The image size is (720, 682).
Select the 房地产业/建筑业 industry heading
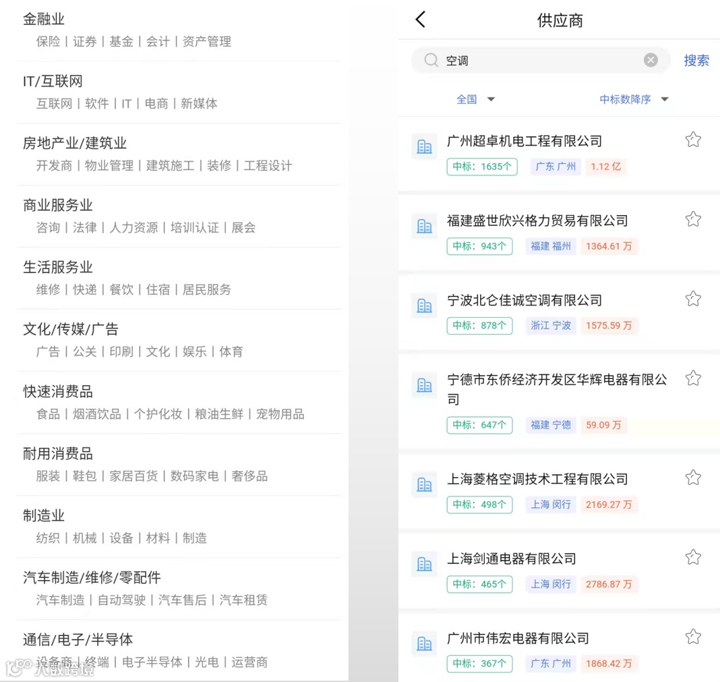[x=75, y=143]
